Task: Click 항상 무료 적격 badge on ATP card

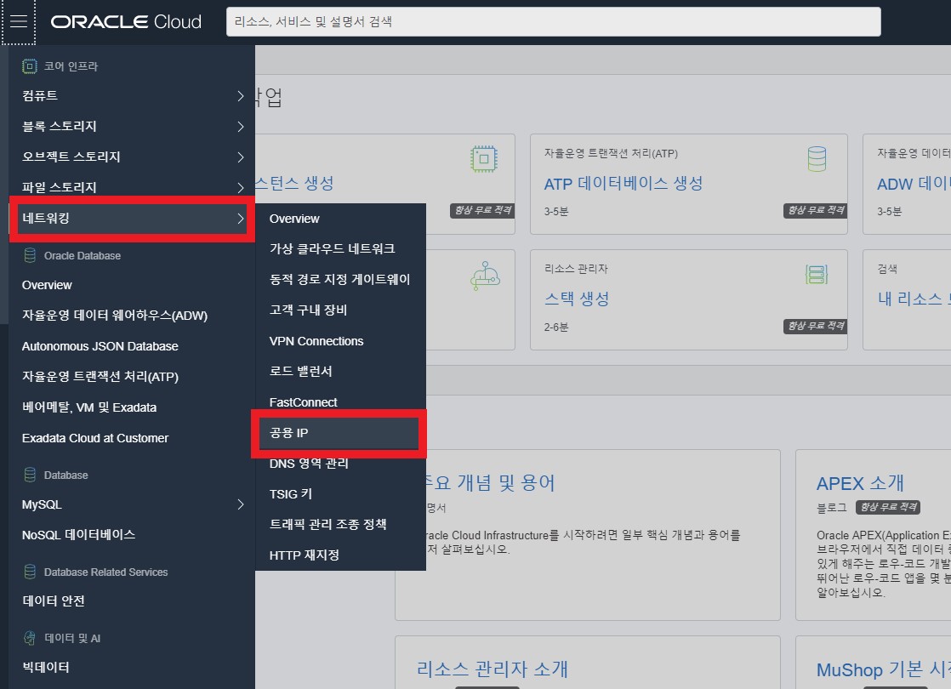Action: (x=815, y=210)
